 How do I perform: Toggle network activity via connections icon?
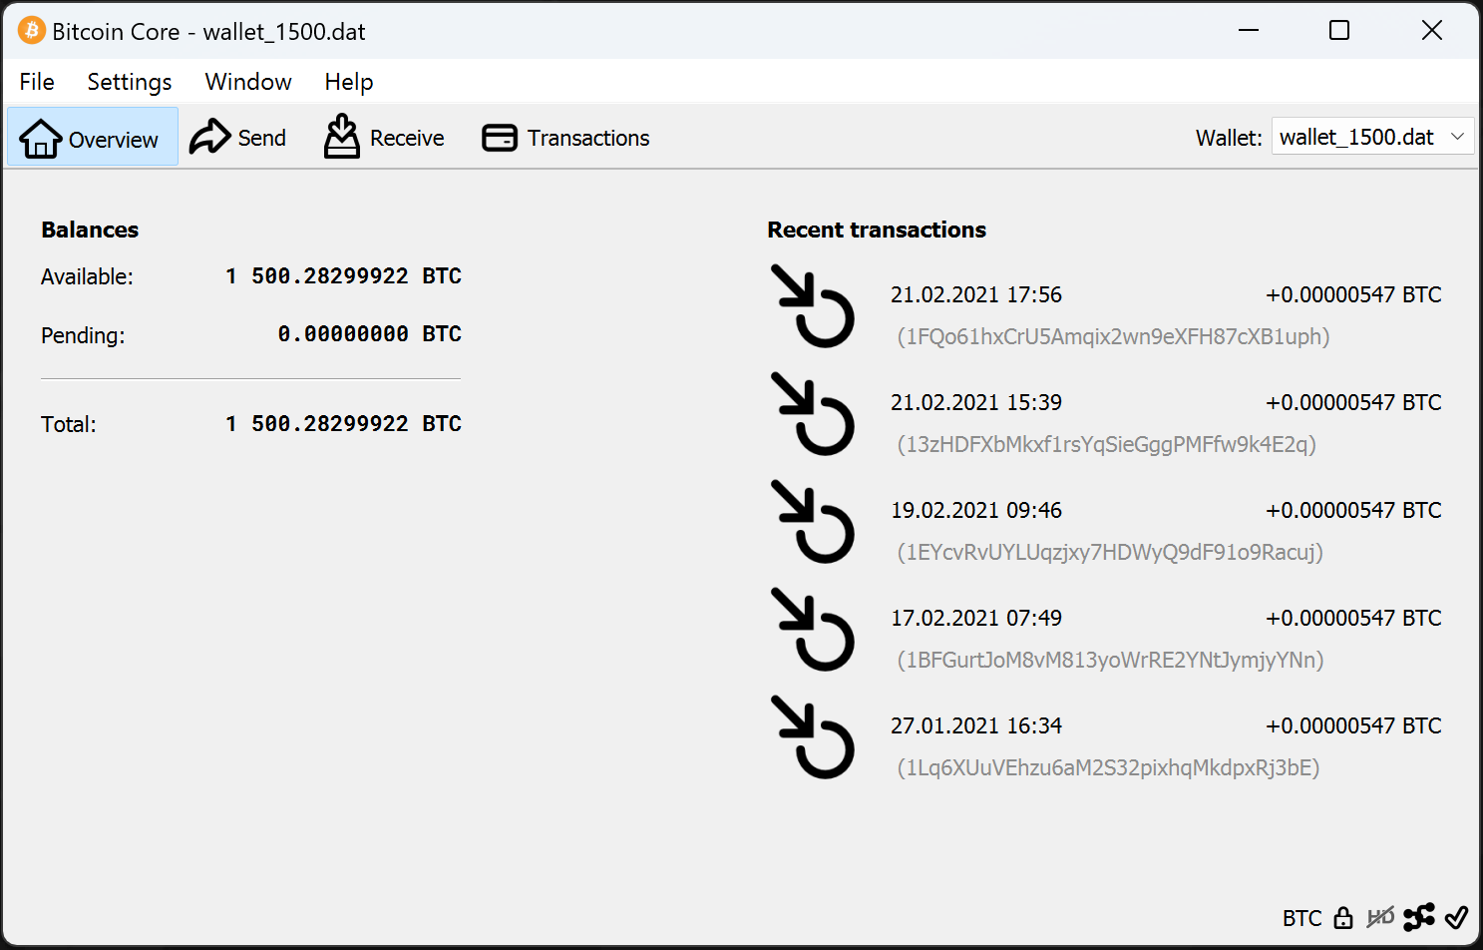point(1418,917)
